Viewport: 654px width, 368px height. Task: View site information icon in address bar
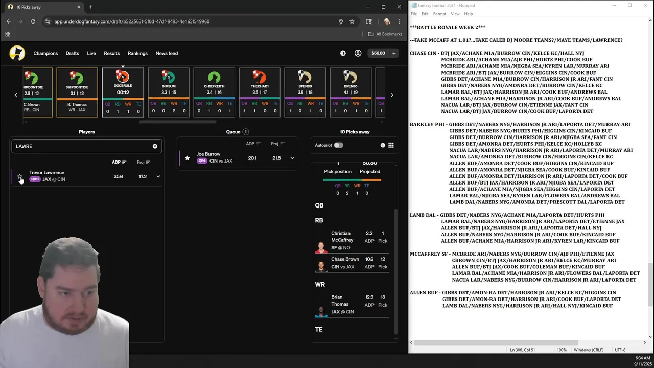pyautogui.click(x=48, y=21)
